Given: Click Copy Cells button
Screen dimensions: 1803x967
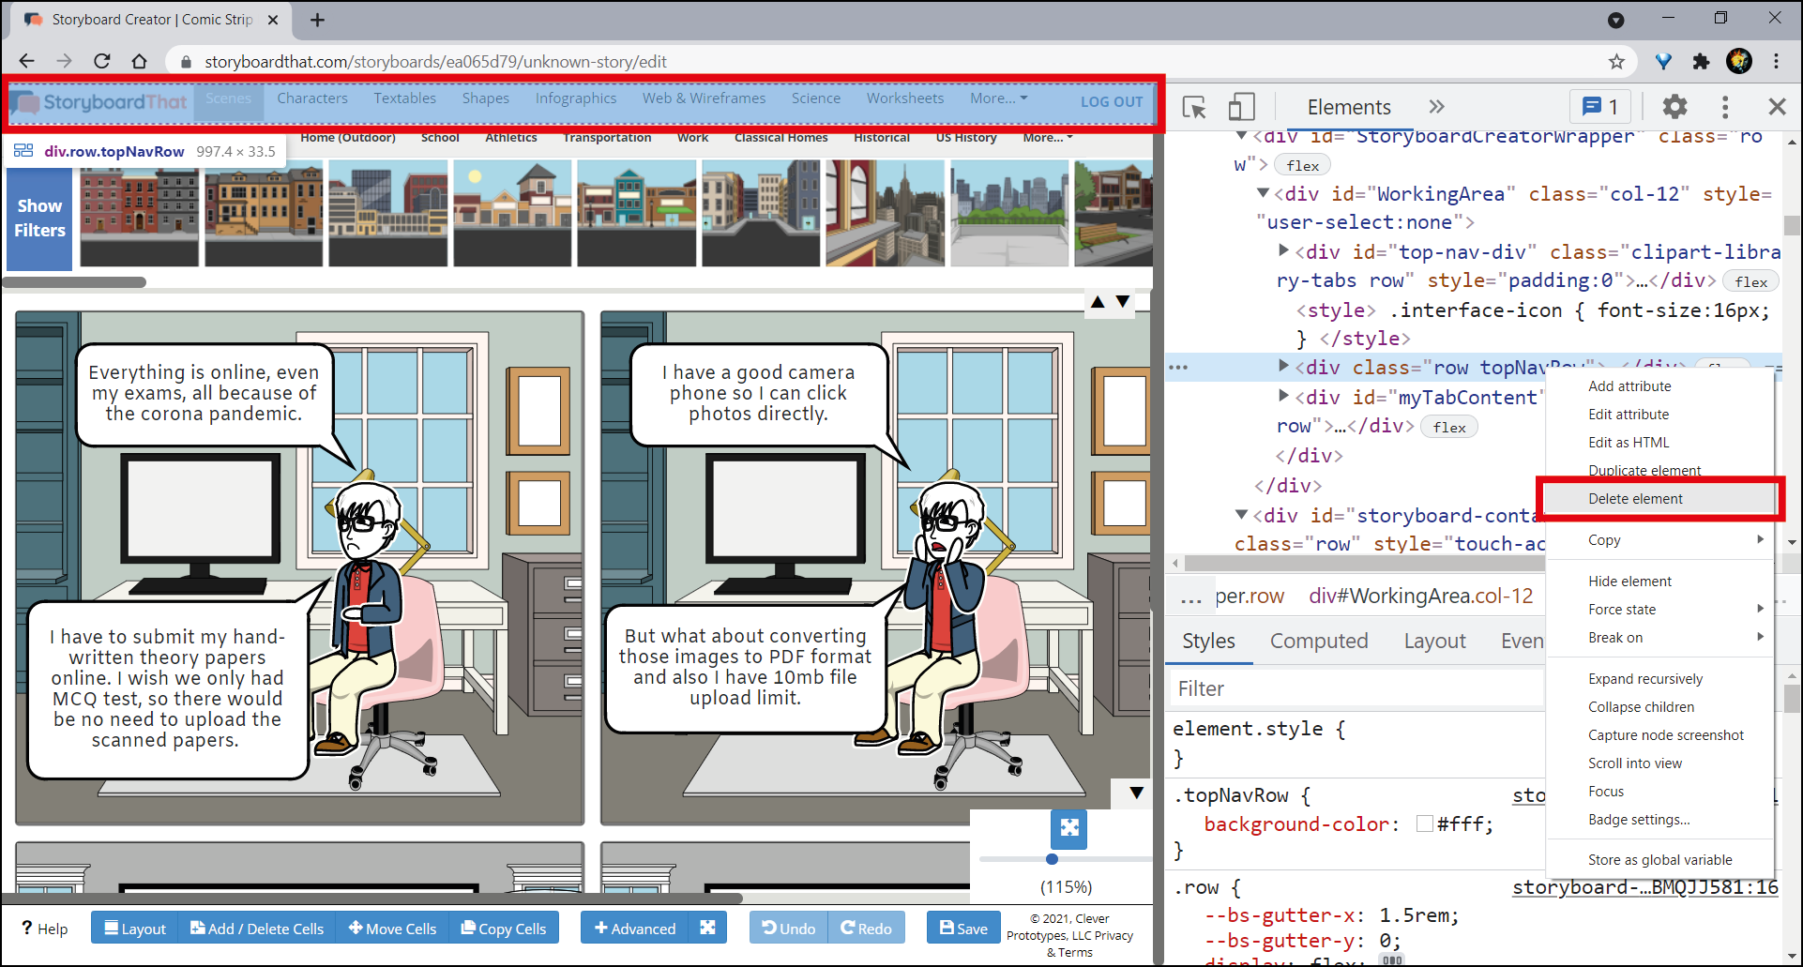Looking at the screenshot, I should pyautogui.click(x=504, y=928).
